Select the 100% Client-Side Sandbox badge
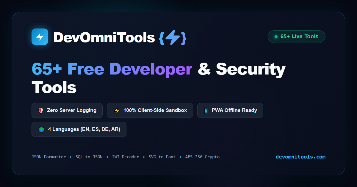 [x=150, y=110]
